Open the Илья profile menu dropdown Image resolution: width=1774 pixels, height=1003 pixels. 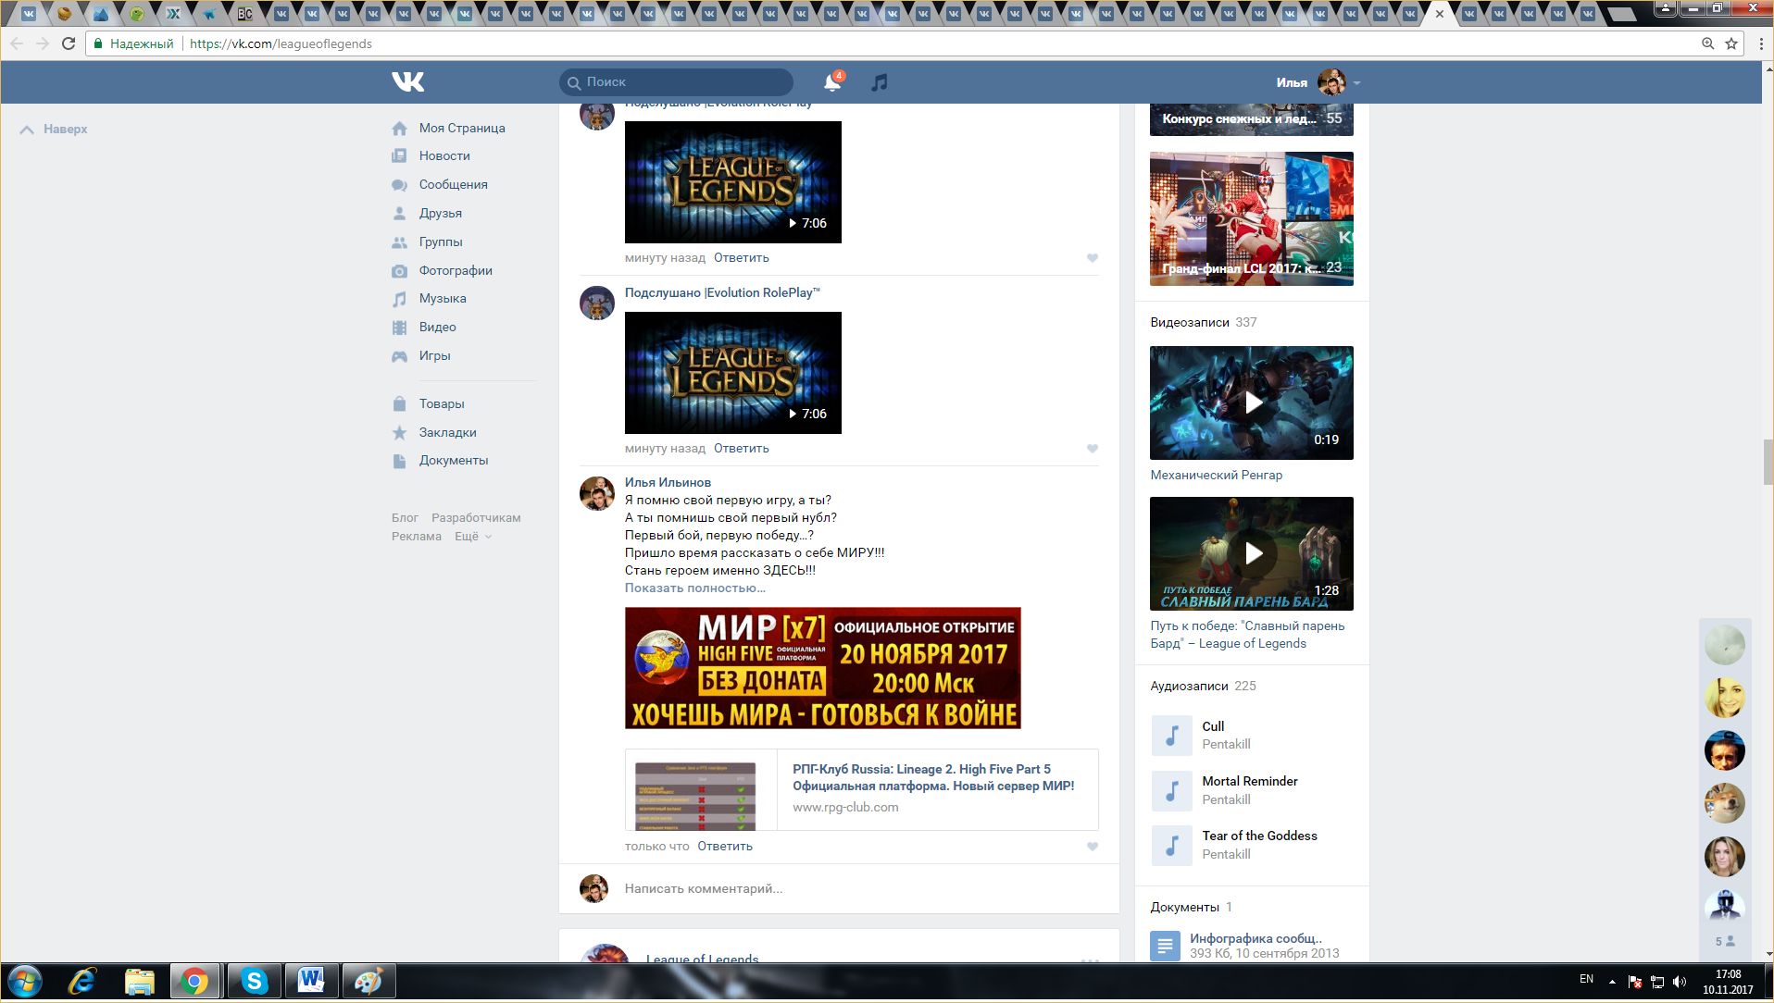(1318, 82)
